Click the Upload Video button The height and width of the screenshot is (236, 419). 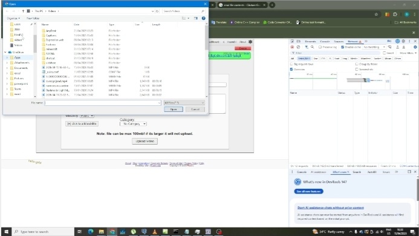point(145,141)
